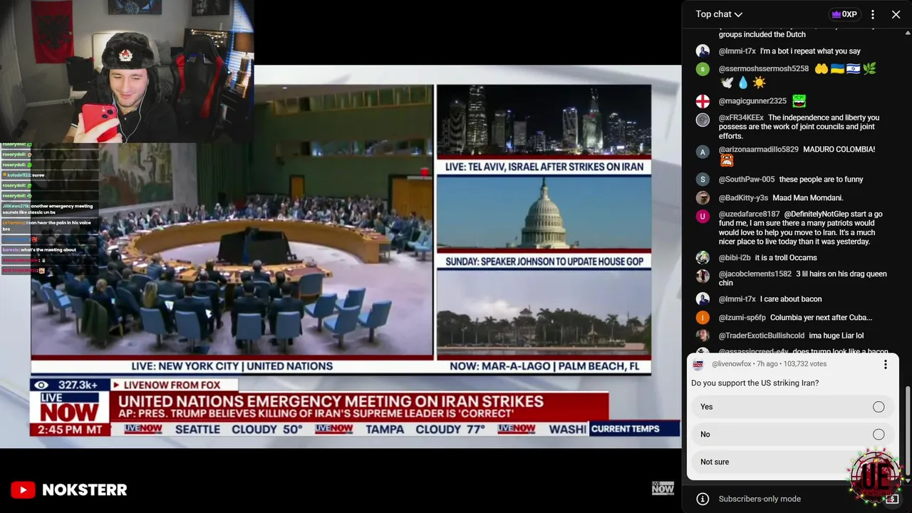Image resolution: width=912 pixels, height=513 pixels.
Task: Click 'Columbia yer next after Cuba...' message
Action: 821,318
